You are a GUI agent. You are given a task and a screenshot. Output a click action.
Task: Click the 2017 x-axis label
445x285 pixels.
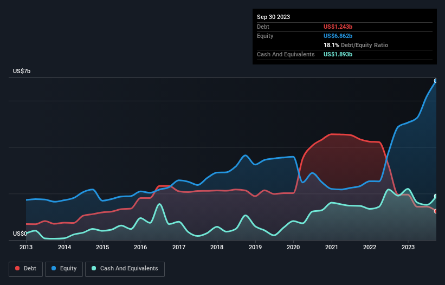pyautogui.click(x=179, y=247)
